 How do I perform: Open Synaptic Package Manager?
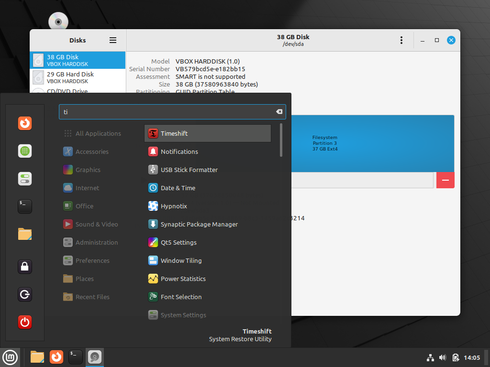(208, 224)
